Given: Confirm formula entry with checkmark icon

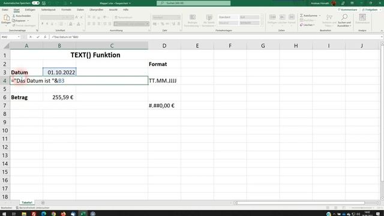Looking at the screenshot, I should tap(38, 37).
